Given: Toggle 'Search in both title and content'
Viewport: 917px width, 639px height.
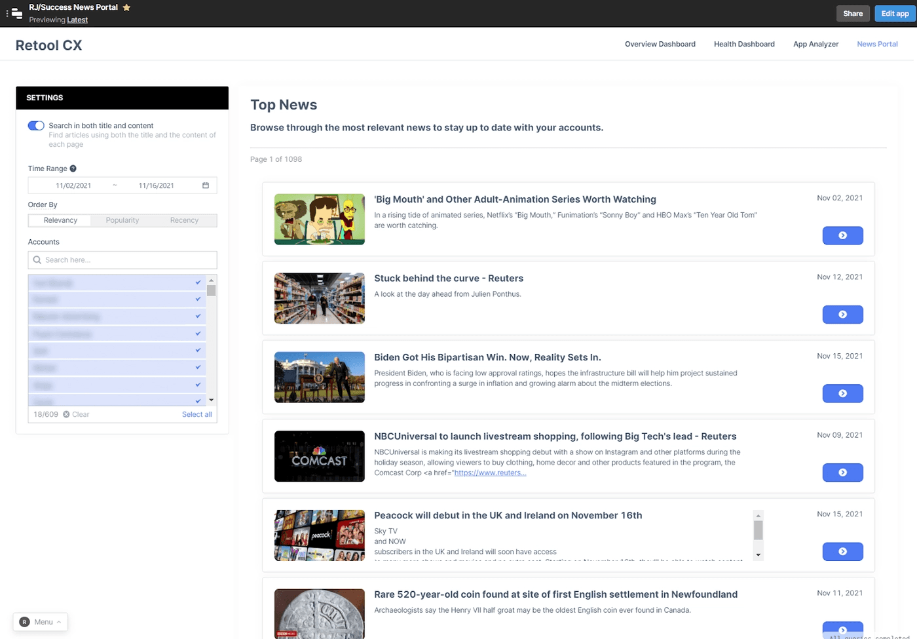Looking at the screenshot, I should pos(36,125).
